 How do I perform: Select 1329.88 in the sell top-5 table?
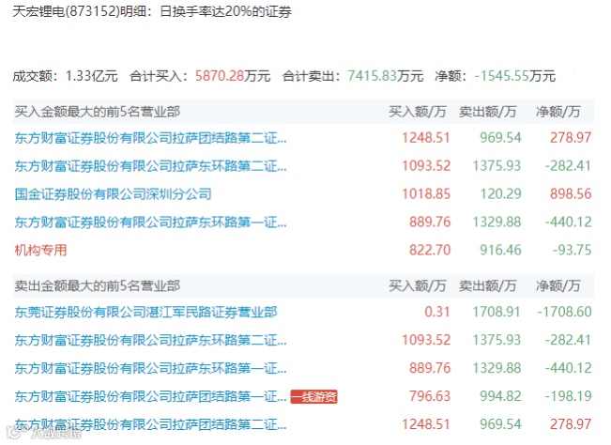(496, 368)
